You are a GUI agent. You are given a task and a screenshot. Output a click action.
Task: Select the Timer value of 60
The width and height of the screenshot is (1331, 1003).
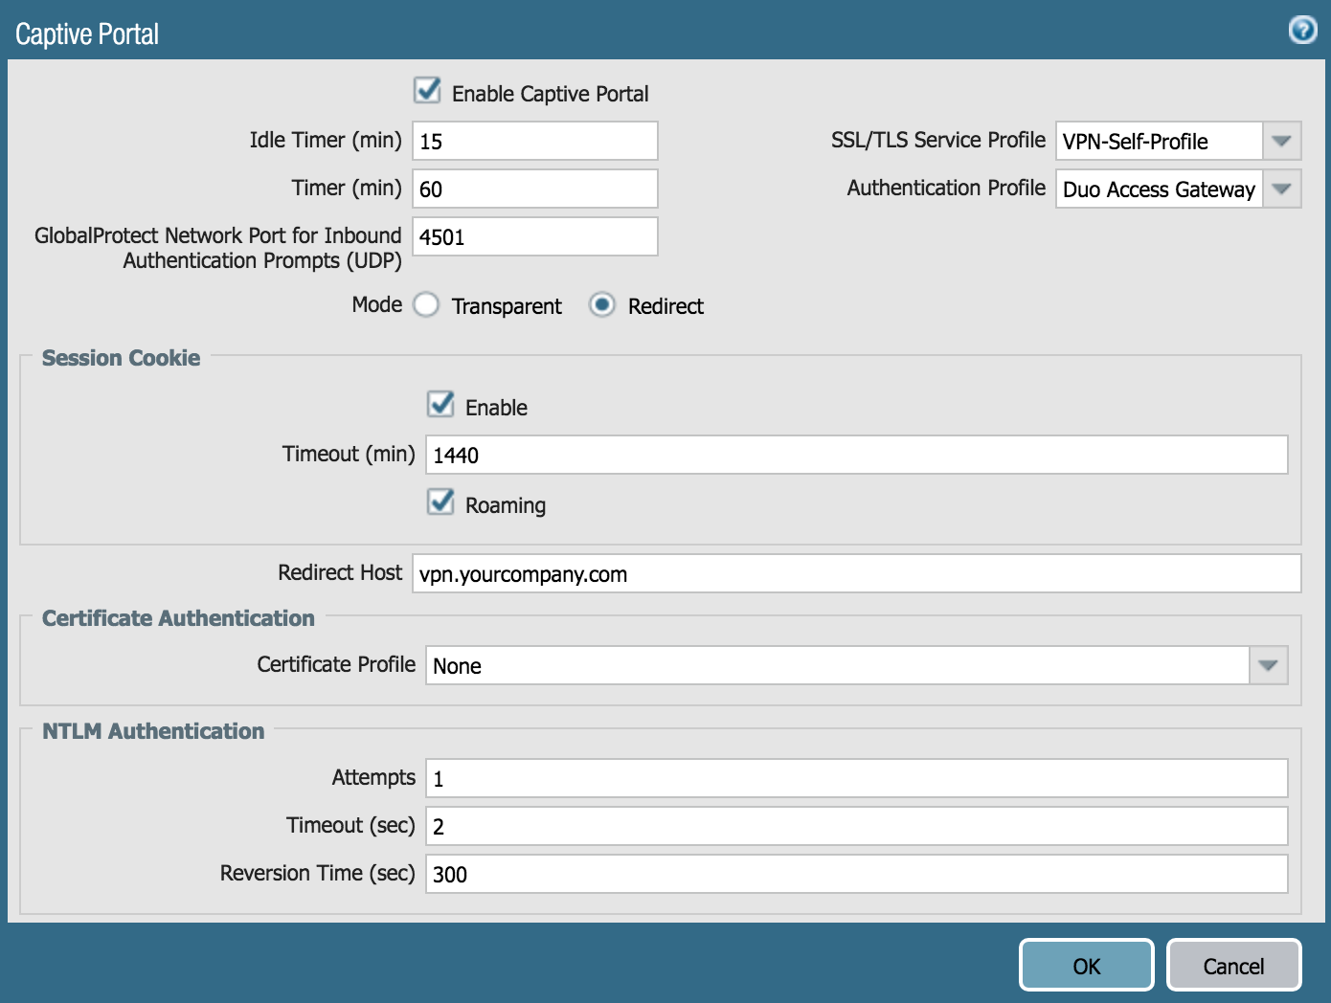[x=533, y=189]
